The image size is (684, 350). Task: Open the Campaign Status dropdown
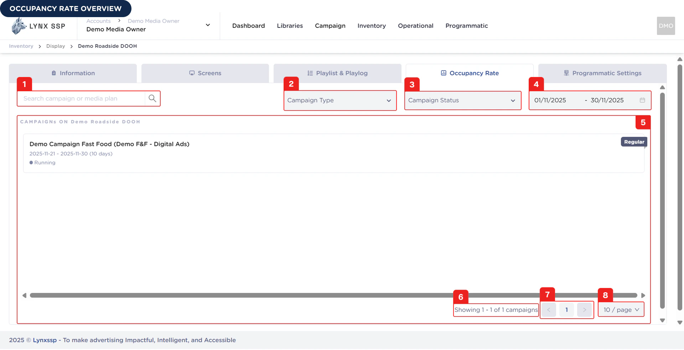pos(463,101)
